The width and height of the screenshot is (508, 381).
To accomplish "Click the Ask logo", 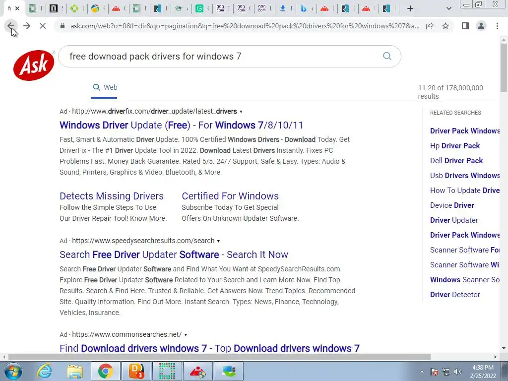I will 34,65.
